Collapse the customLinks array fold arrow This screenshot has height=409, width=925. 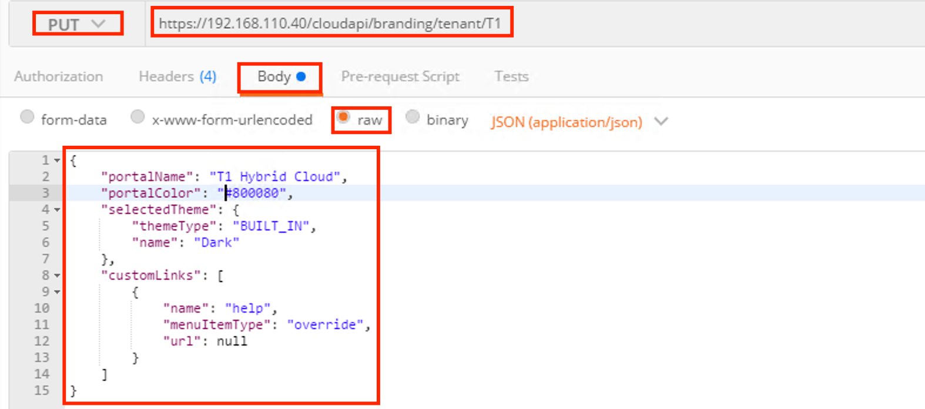pos(57,276)
